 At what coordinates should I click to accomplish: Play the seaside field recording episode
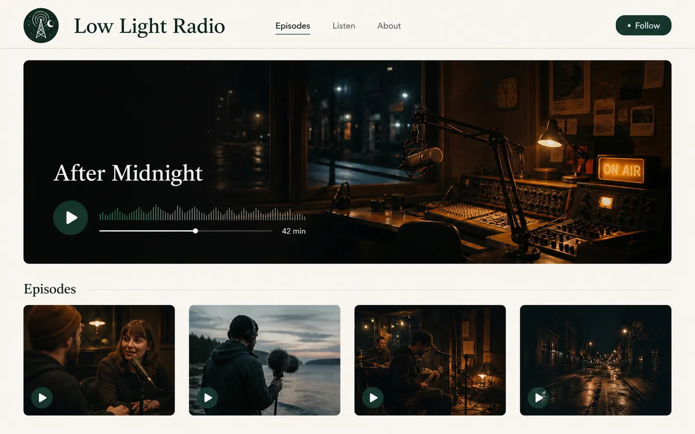[208, 398]
